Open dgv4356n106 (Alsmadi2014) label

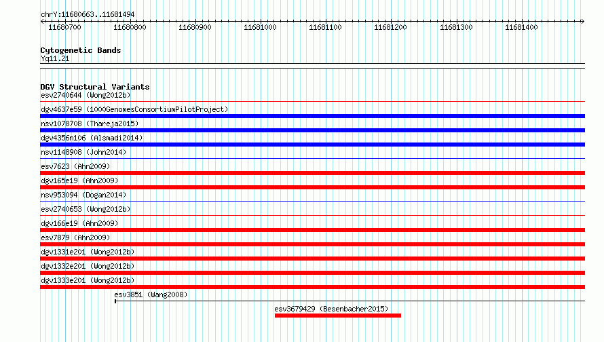pos(92,138)
